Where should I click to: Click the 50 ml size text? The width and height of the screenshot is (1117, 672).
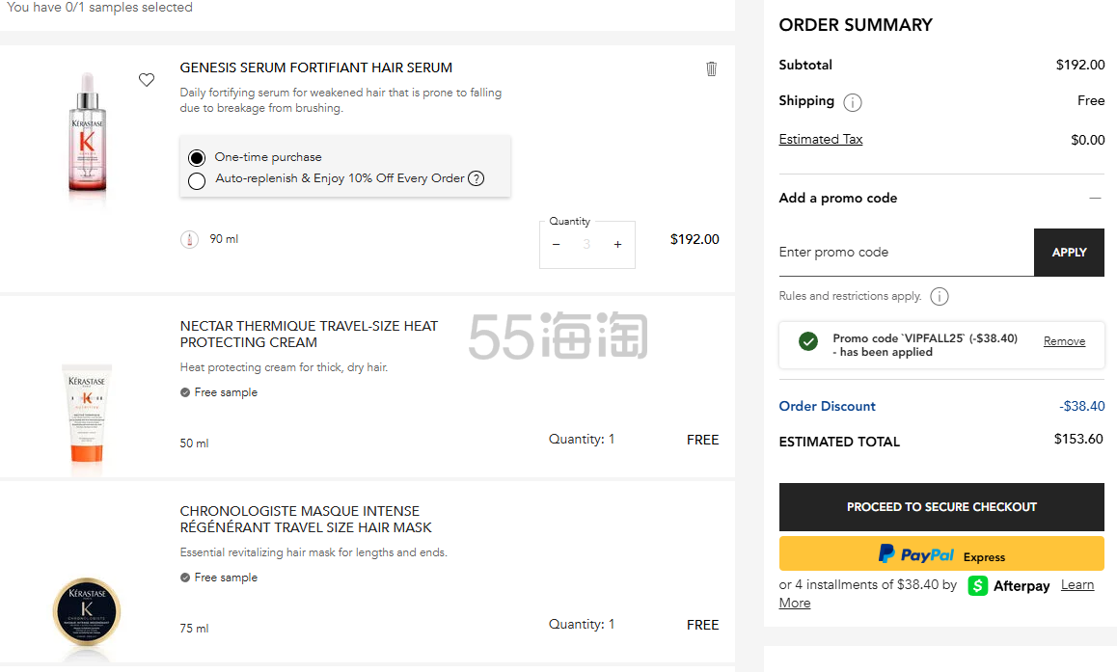coord(195,444)
